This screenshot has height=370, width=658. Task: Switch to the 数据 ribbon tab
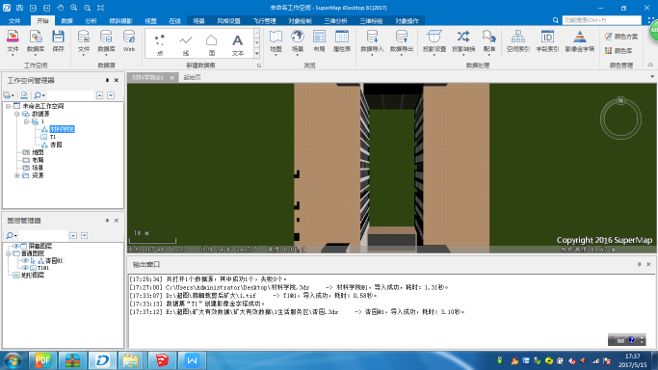(x=66, y=20)
